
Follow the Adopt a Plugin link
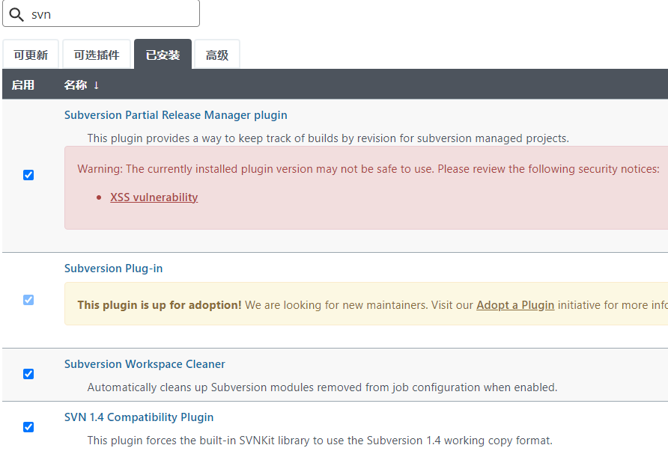click(515, 305)
